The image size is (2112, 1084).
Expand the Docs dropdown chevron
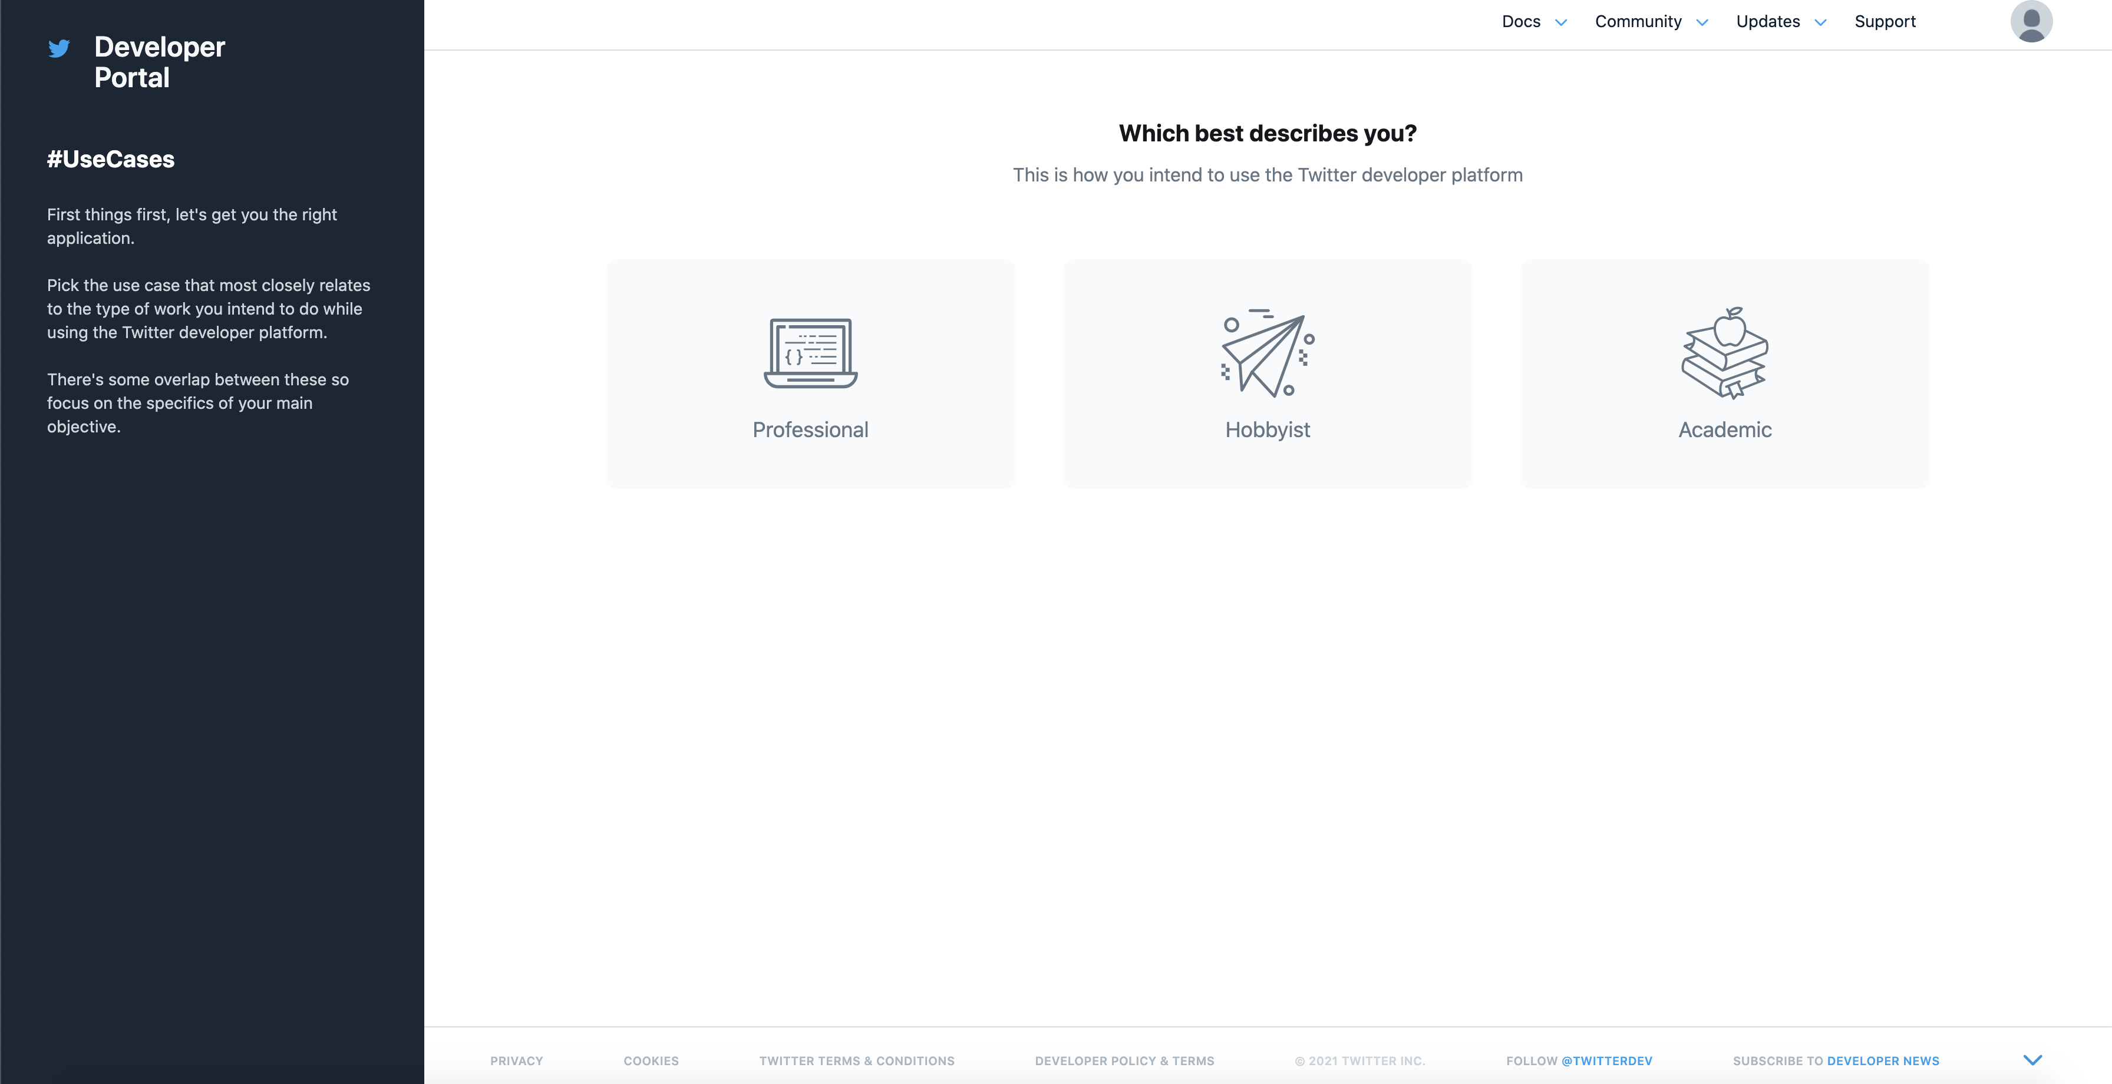click(1561, 23)
